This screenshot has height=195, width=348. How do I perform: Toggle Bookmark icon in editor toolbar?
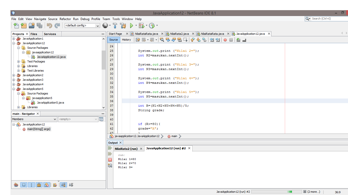[204, 40]
